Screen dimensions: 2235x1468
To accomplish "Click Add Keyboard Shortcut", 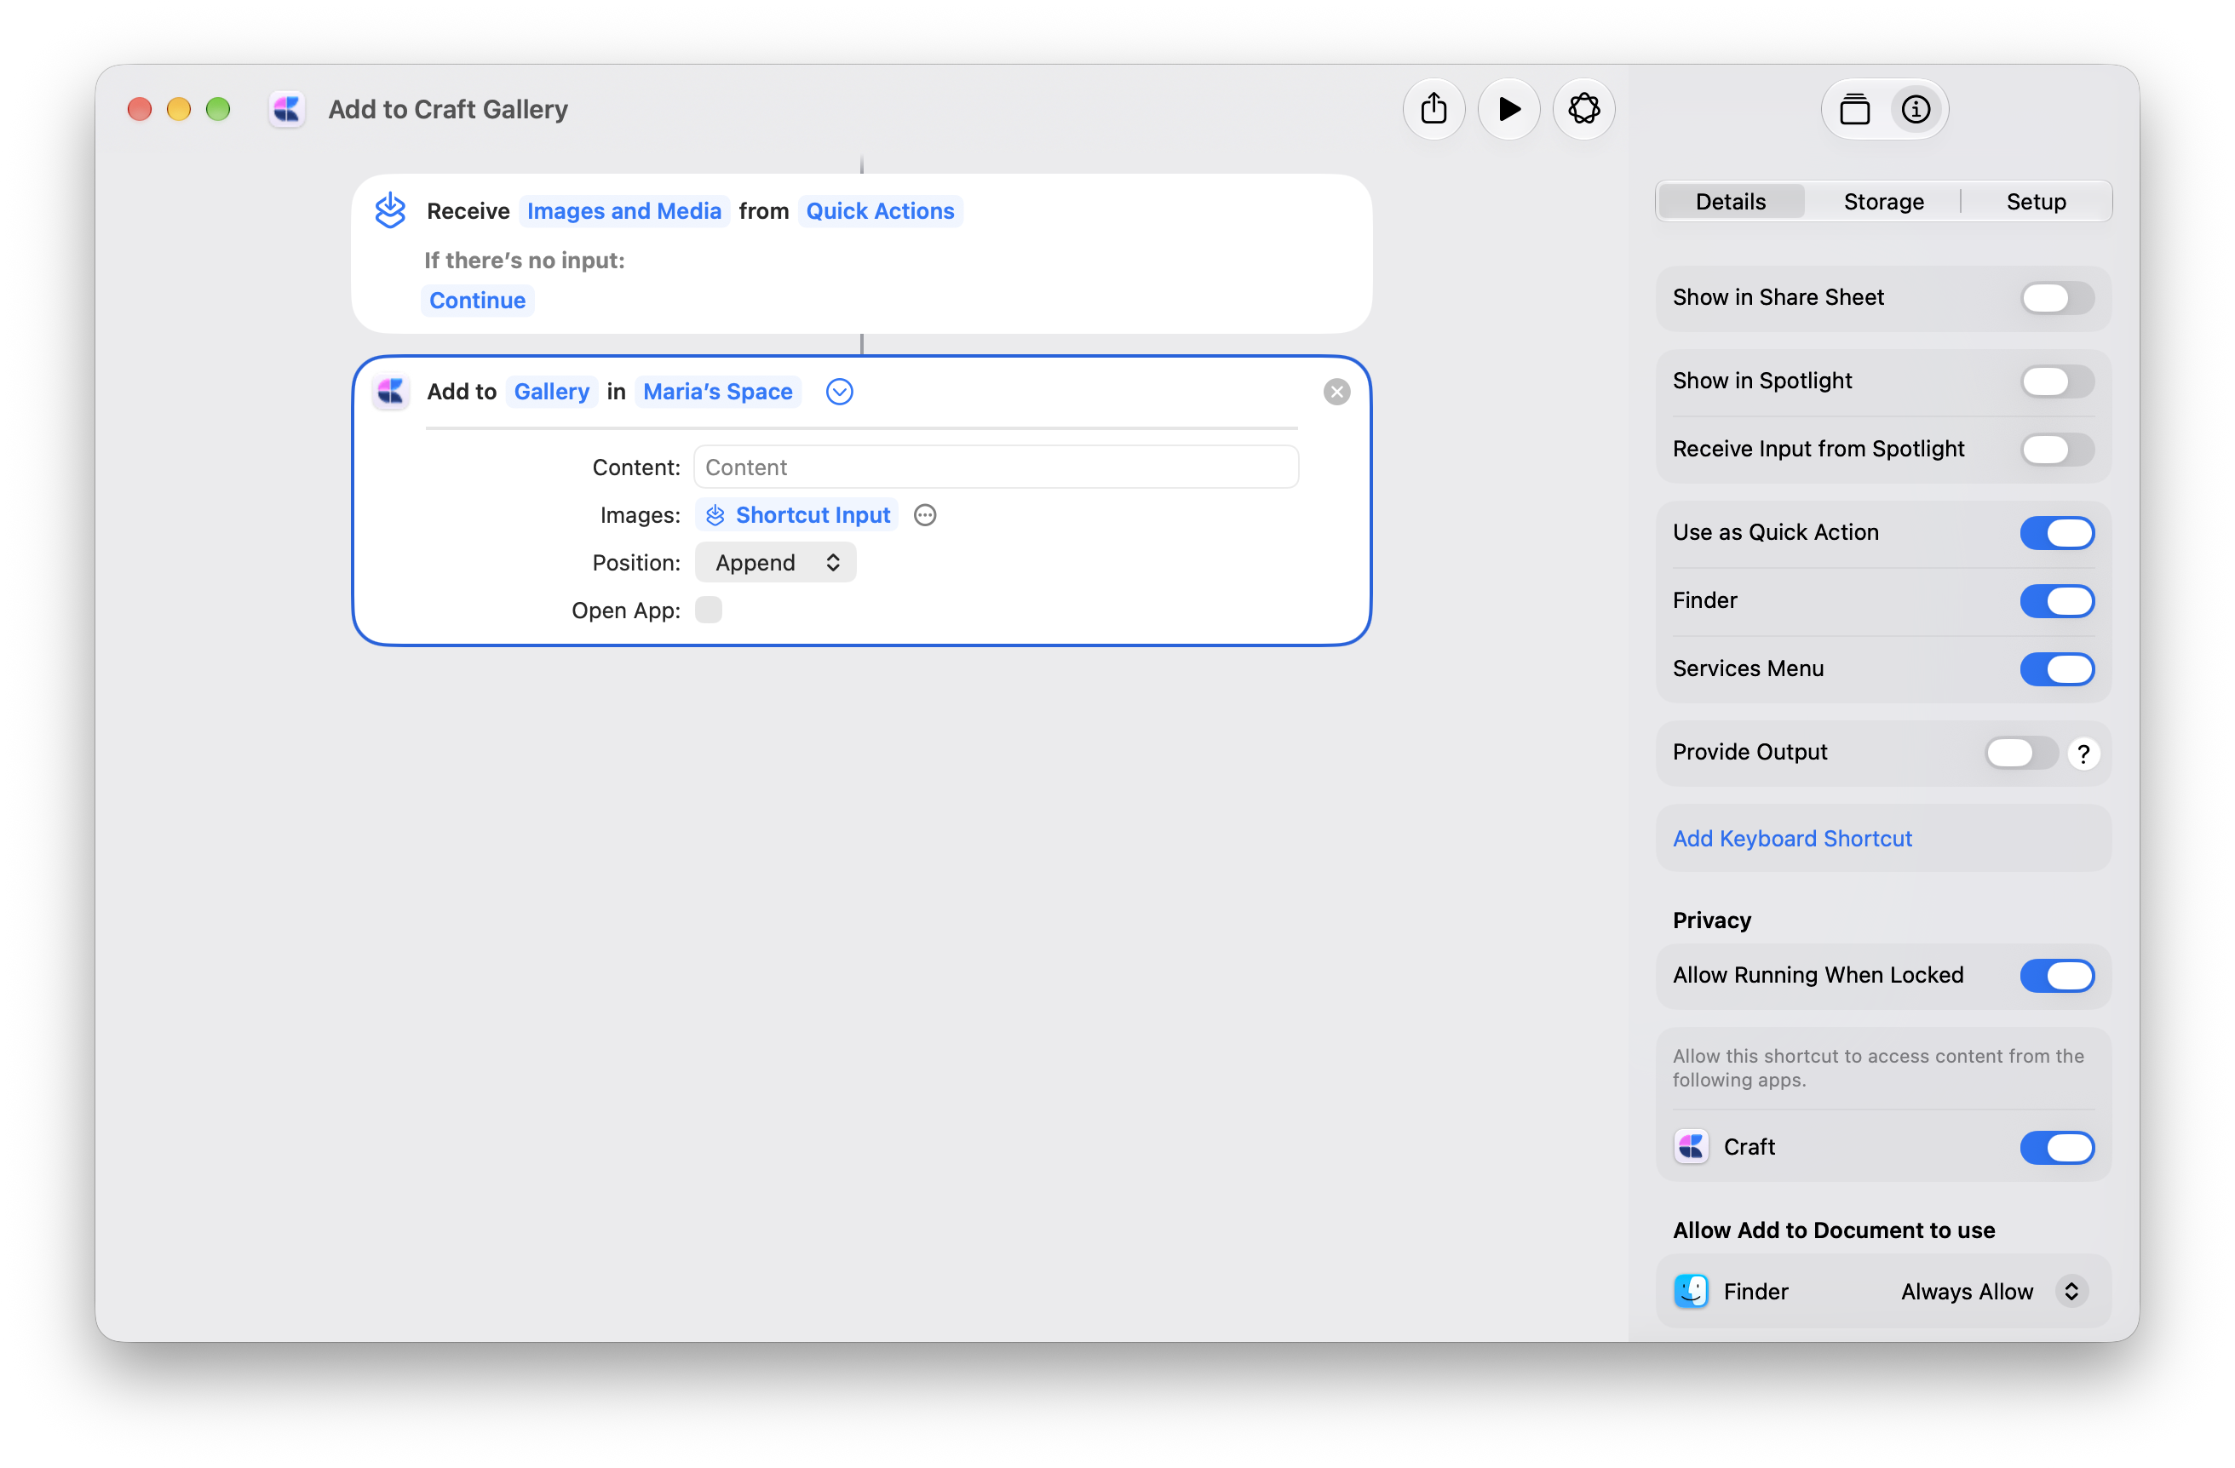I will tap(1792, 838).
